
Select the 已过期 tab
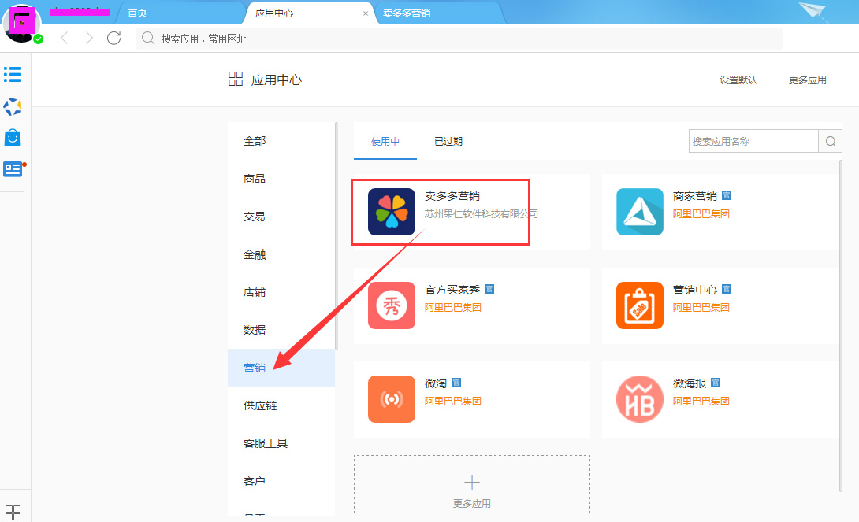(448, 141)
